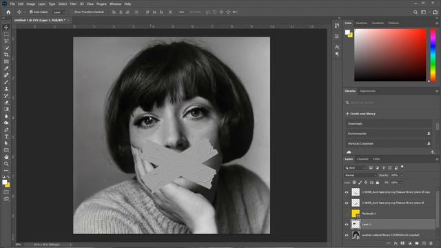This screenshot has height=248, width=441.
Task: Open the Window menu
Action: 115,4
